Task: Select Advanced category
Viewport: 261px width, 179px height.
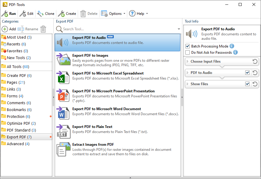Action: coord(26,144)
